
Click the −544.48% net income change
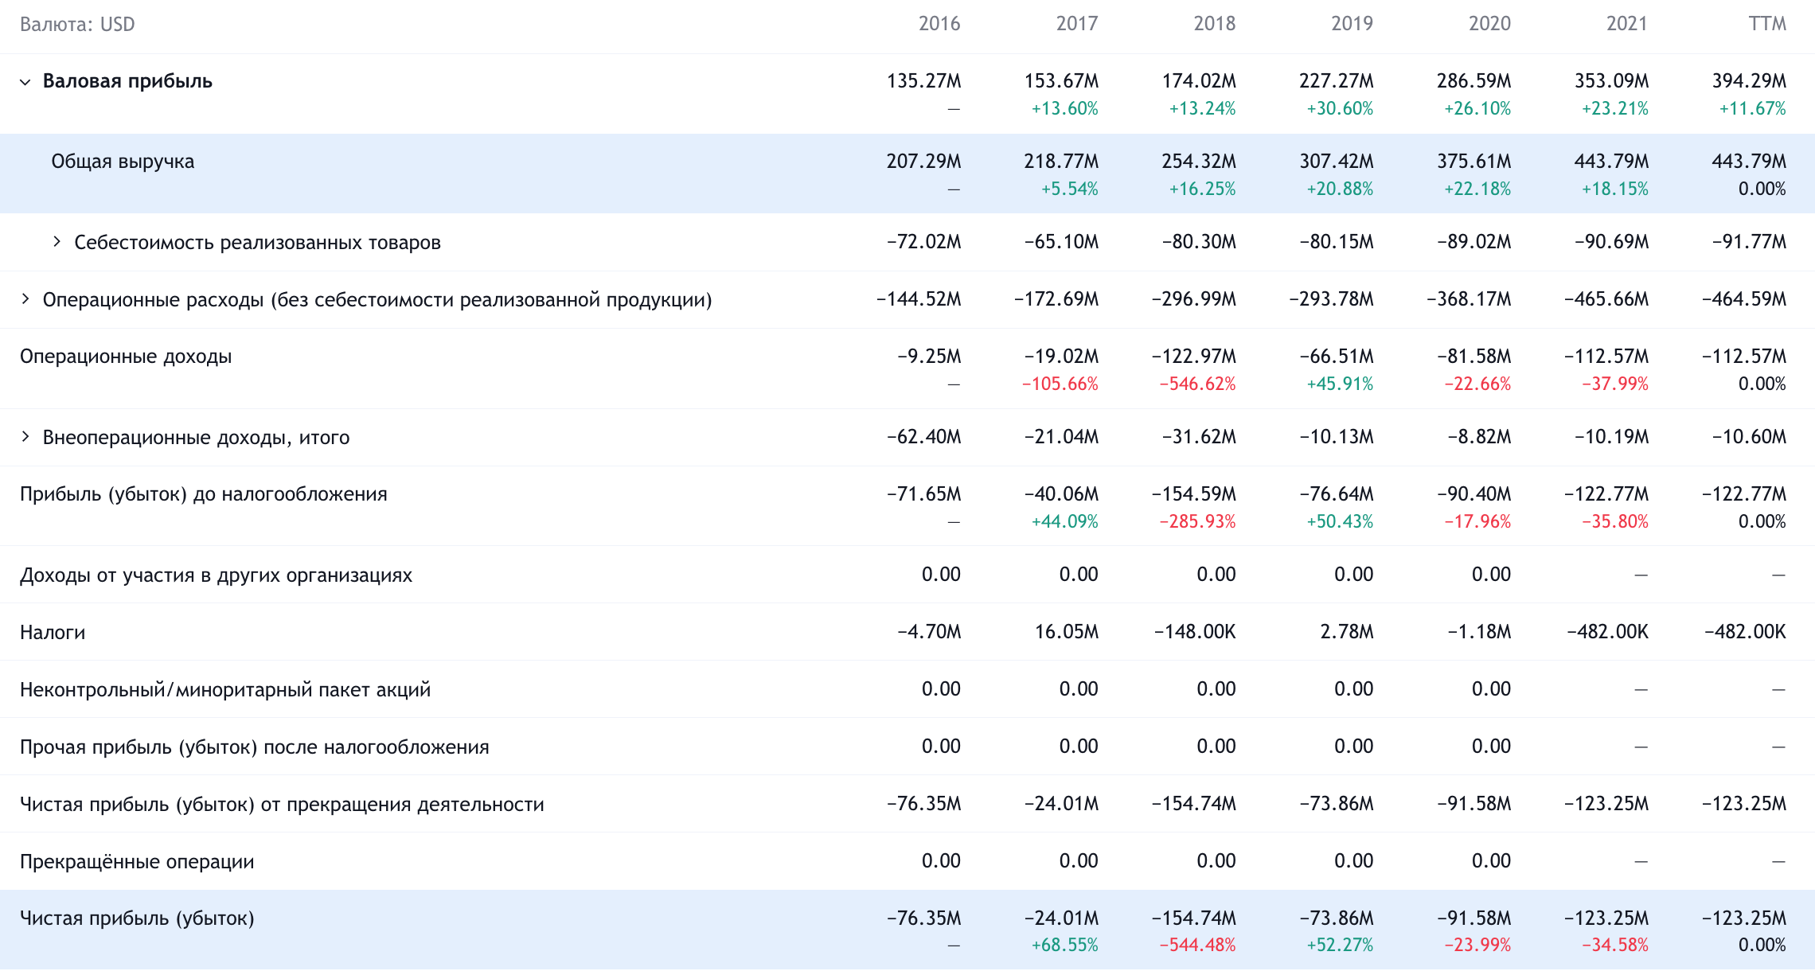point(1198,946)
